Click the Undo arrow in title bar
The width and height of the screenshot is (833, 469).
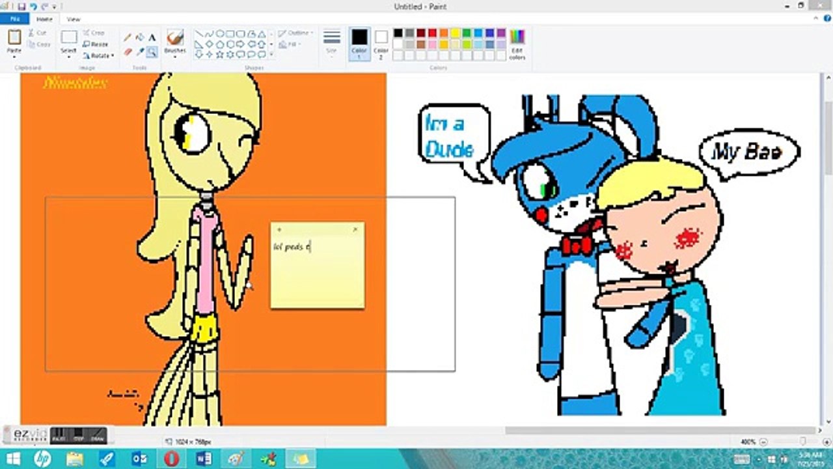pos(33,6)
